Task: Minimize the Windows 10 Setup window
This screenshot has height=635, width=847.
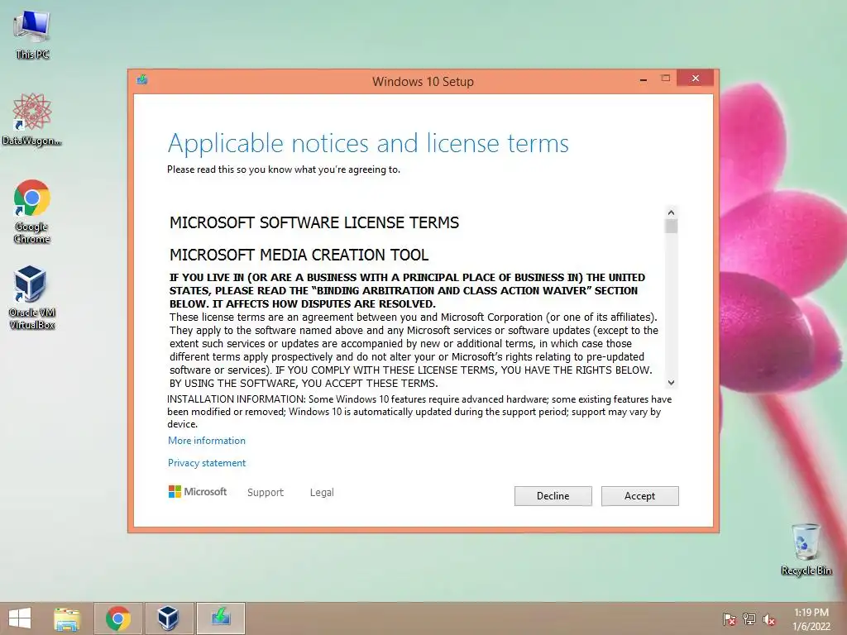Action: click(644, 79)
